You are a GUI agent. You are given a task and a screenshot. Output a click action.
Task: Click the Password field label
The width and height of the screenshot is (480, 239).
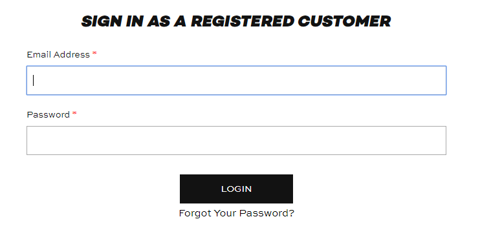49,114
